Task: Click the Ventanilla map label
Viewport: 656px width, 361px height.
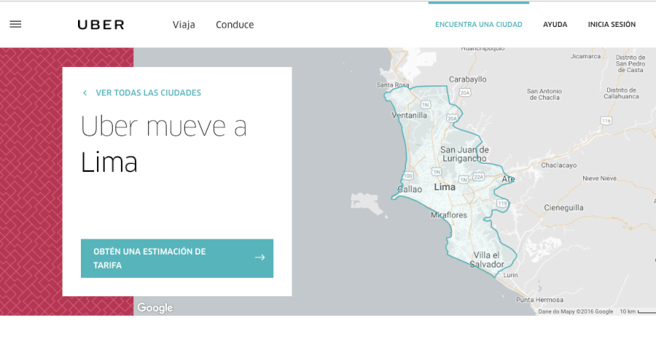Action: (409, 115)
